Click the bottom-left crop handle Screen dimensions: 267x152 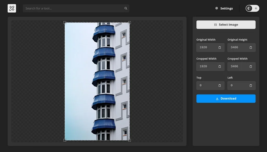tap(65, 140)
